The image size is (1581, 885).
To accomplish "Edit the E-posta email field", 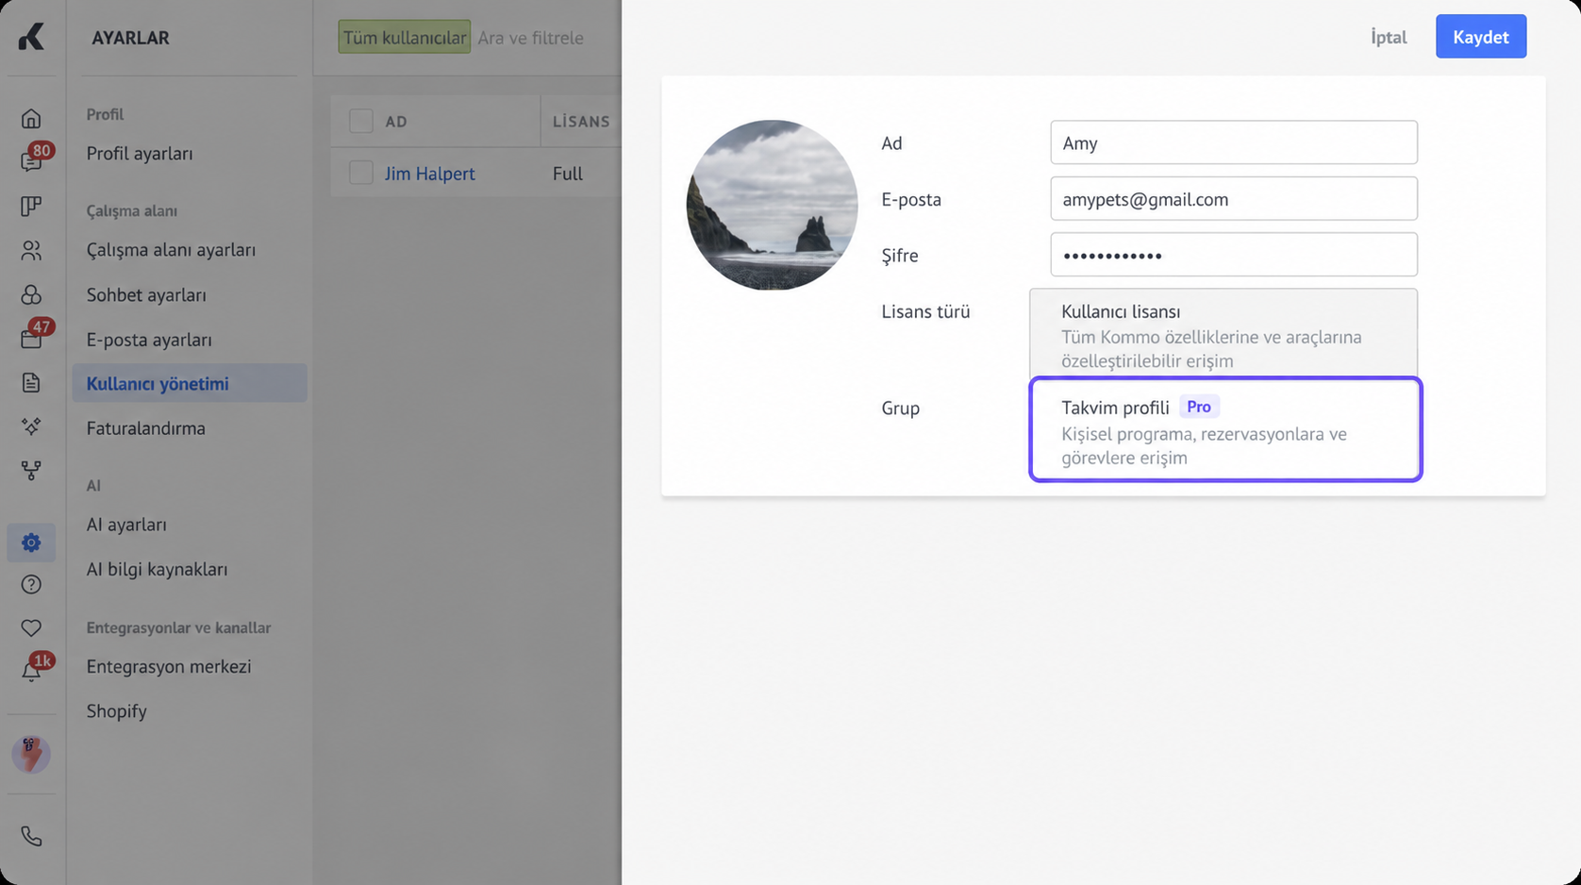I will [x=1234, y=199].
